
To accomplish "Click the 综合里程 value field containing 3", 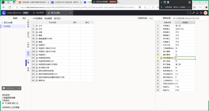I will 185,58.
